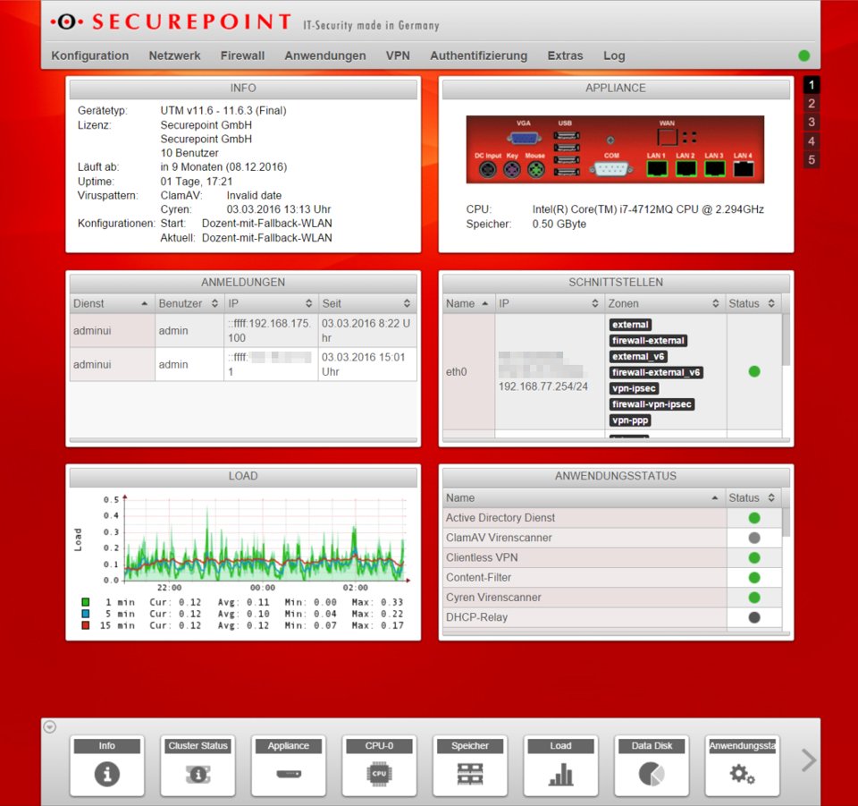
Task: Open the Cluster Status widget tile
Action: [198, 766]
